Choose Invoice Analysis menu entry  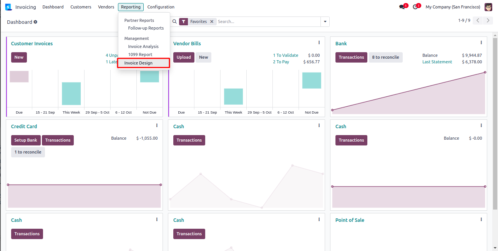pyautogui.click(x=143, y=46)
